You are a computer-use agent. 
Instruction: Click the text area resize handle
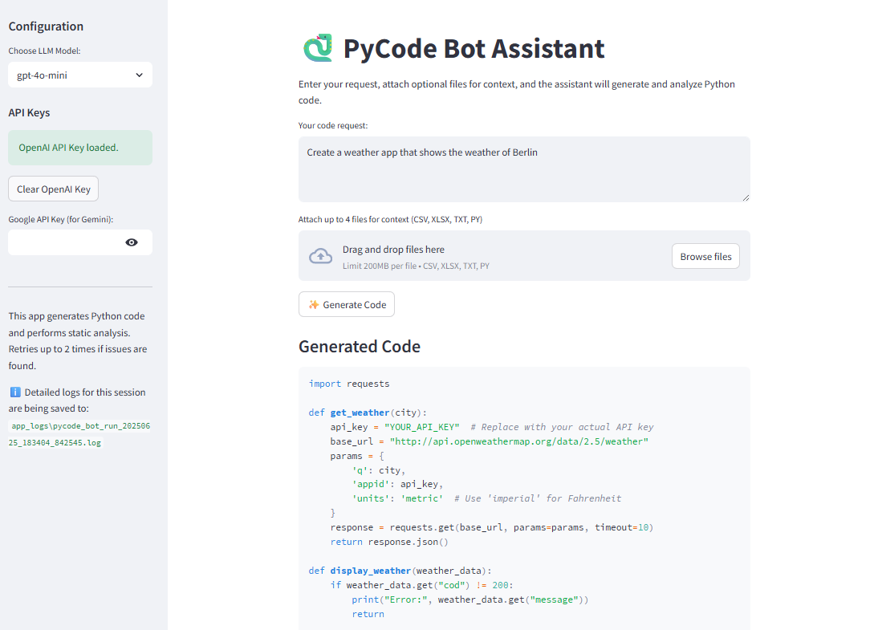746,197
